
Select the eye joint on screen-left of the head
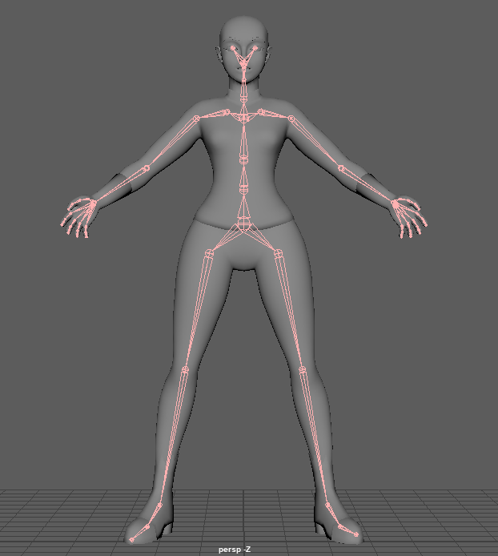tap(234, 49)
